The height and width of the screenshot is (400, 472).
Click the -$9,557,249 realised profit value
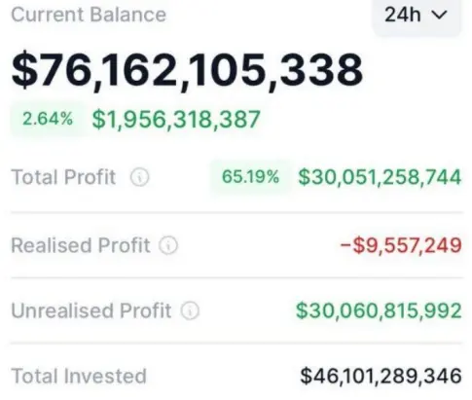point(401,245)
